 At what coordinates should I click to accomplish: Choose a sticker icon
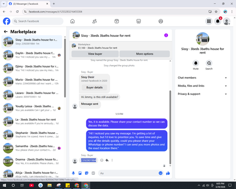[86, 173]
